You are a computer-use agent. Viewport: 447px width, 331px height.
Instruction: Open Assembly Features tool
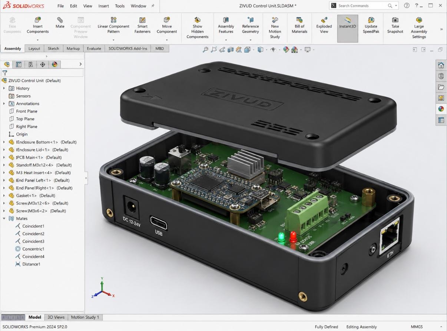point(226,26)
